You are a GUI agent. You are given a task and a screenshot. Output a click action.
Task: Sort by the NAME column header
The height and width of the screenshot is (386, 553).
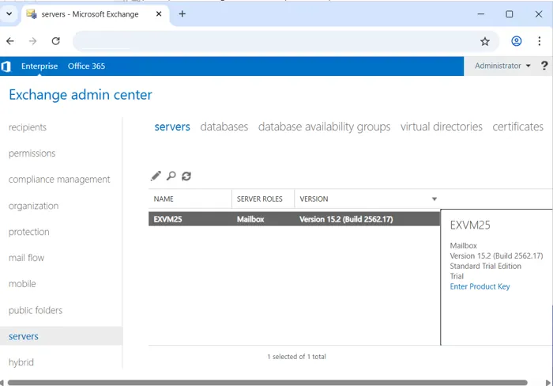pos(164,199)
